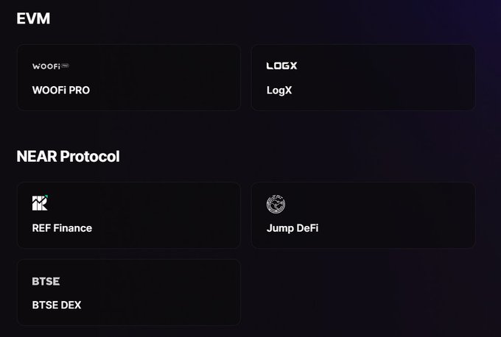This screenshot has height=337, width=501.
Task: Select the REF Finance label
Action: click(x=62, y=228)
